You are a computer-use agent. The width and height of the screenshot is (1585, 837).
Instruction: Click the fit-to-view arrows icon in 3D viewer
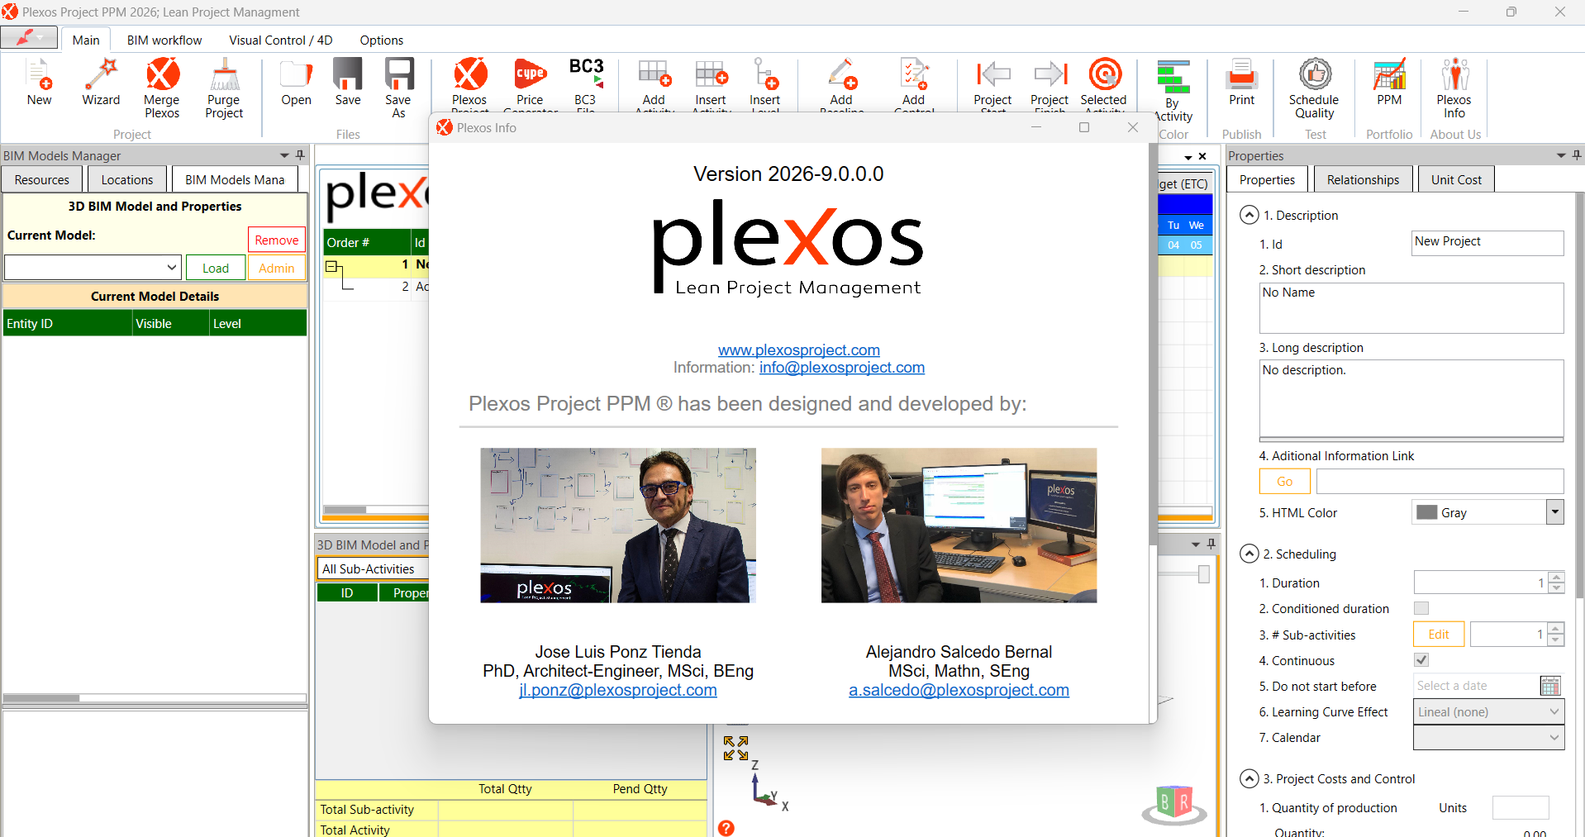pos(735,748)
